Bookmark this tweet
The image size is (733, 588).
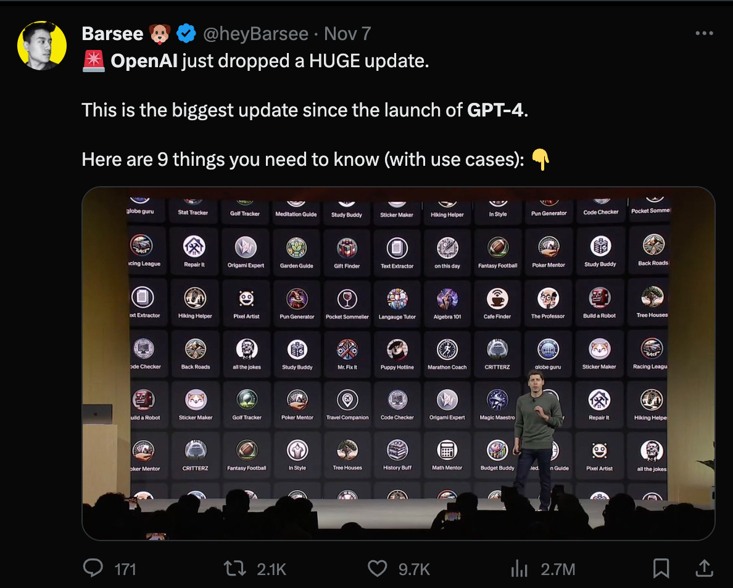tap(661, 569)
